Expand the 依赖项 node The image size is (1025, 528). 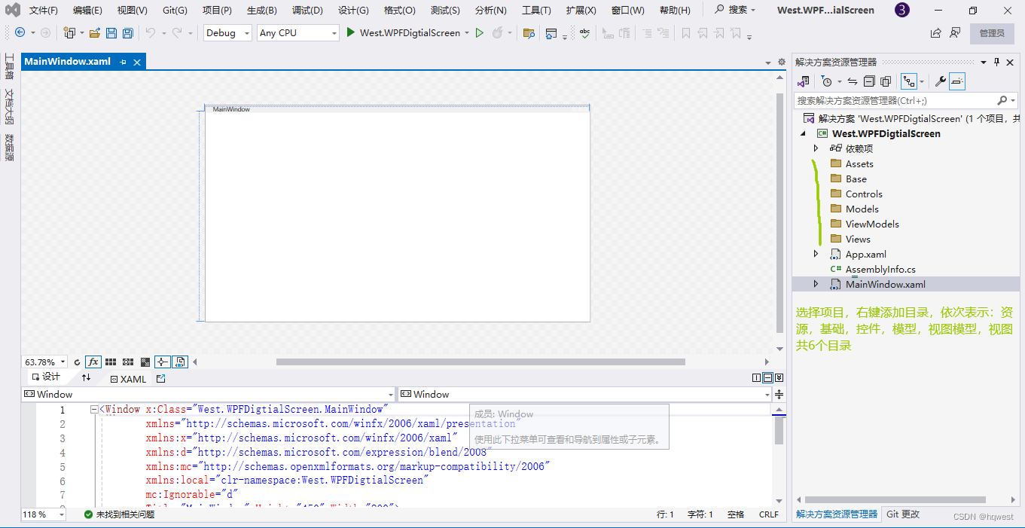coord(816,148)
